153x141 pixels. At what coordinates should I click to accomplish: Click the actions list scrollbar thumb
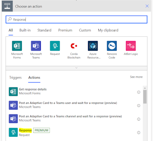click(145, 97)
